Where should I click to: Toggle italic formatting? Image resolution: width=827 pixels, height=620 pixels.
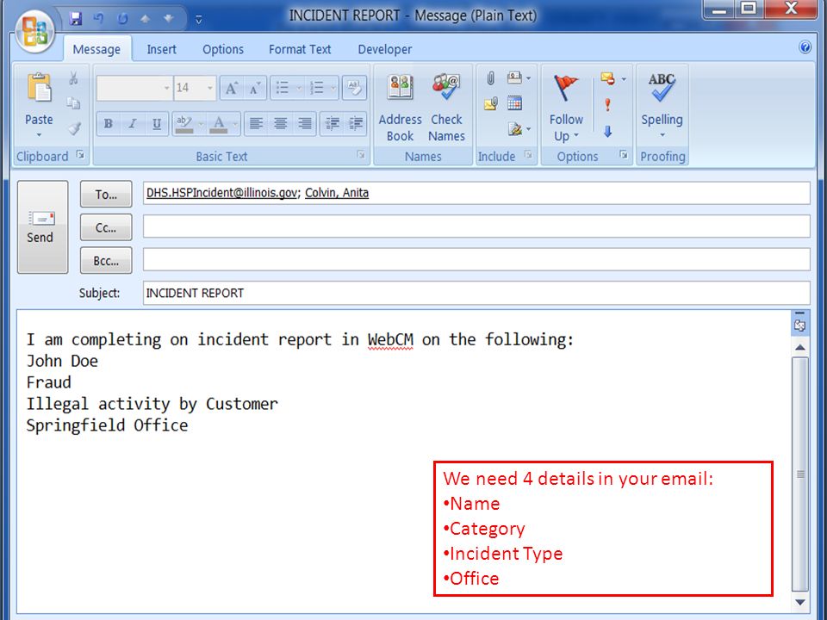pyautogui.click(x=133, y=124)
